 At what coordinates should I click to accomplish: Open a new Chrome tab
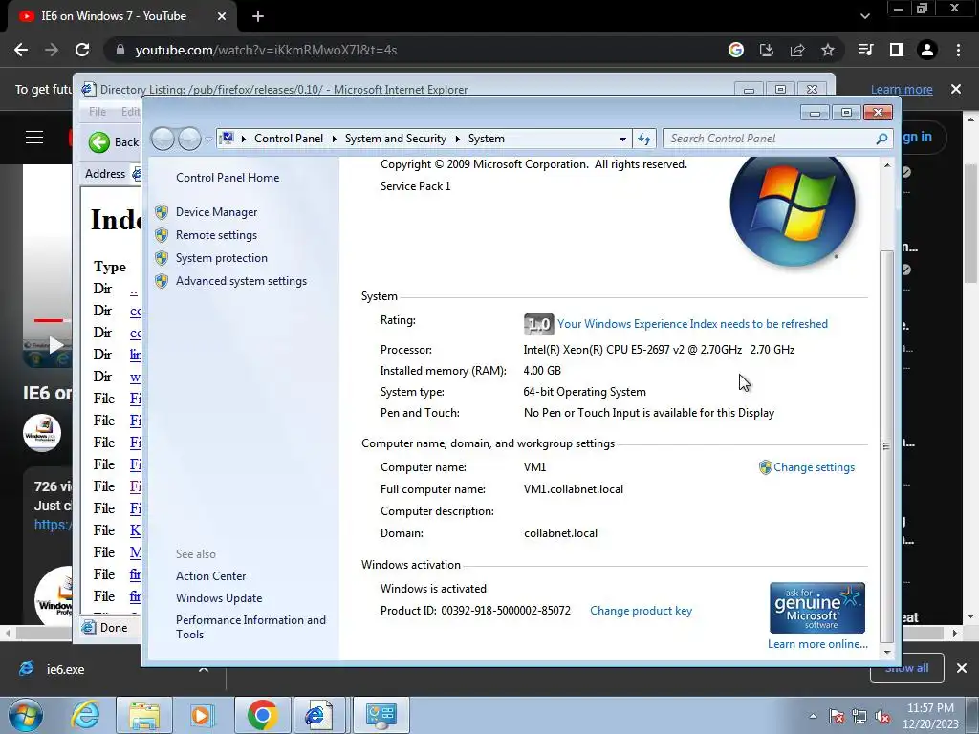258,17
